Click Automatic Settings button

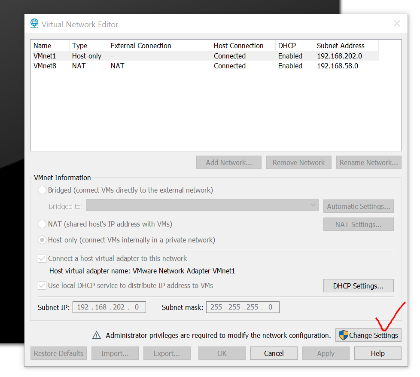(x=359, y=206)
